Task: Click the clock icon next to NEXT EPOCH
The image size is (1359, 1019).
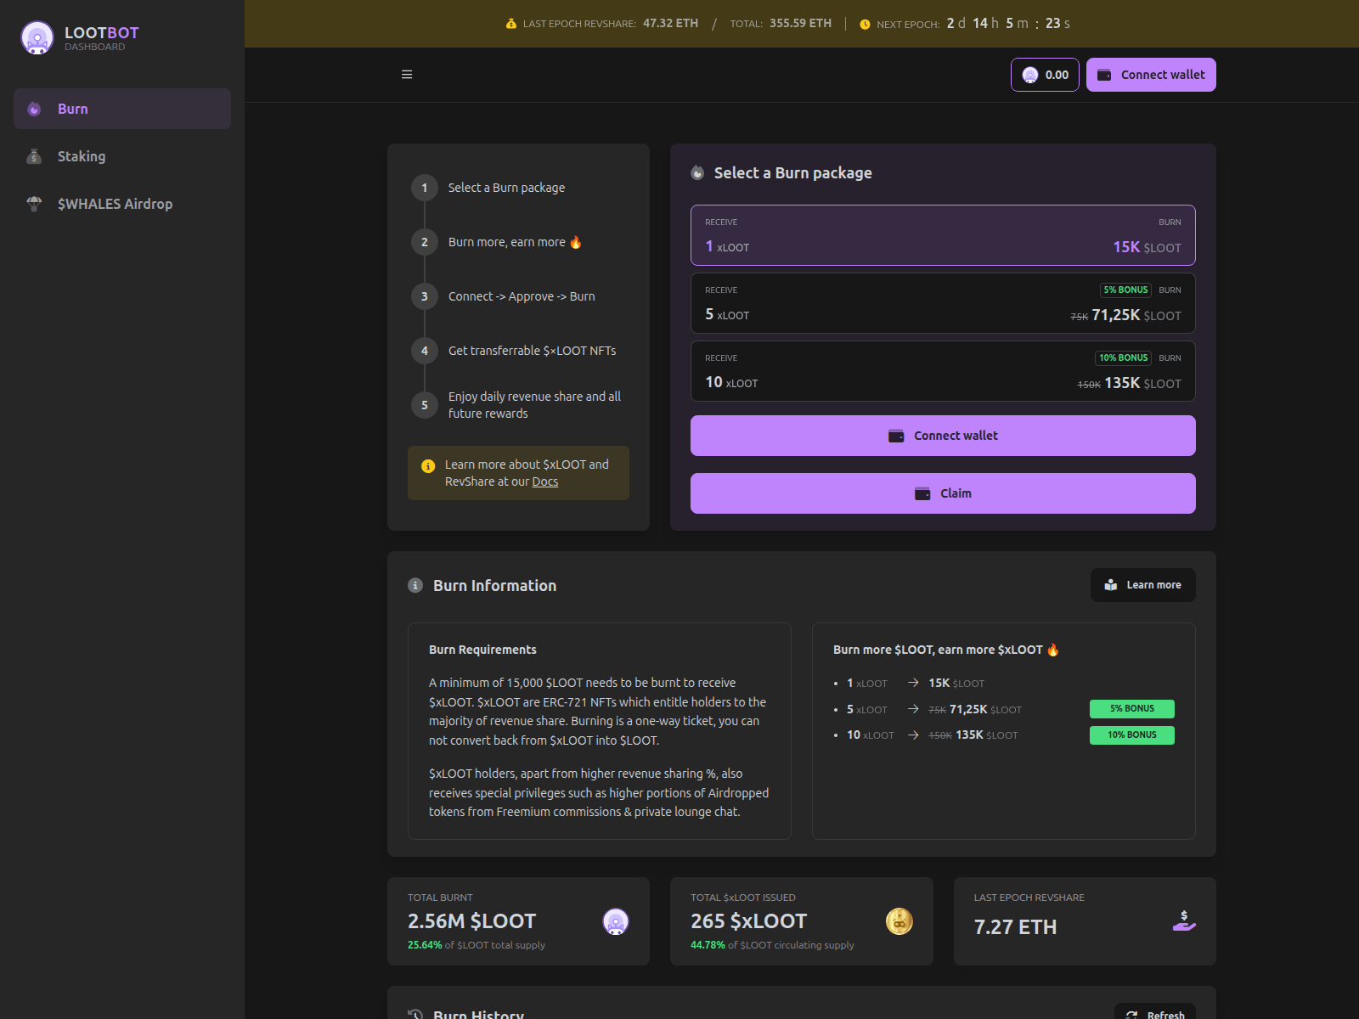Action: click(x=864, y=24)
